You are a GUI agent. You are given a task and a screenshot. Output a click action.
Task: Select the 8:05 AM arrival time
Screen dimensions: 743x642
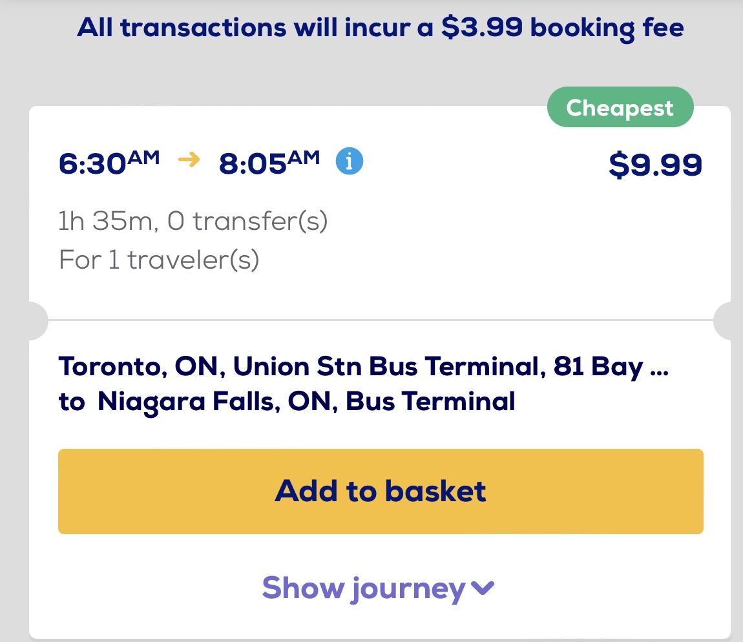269,163
